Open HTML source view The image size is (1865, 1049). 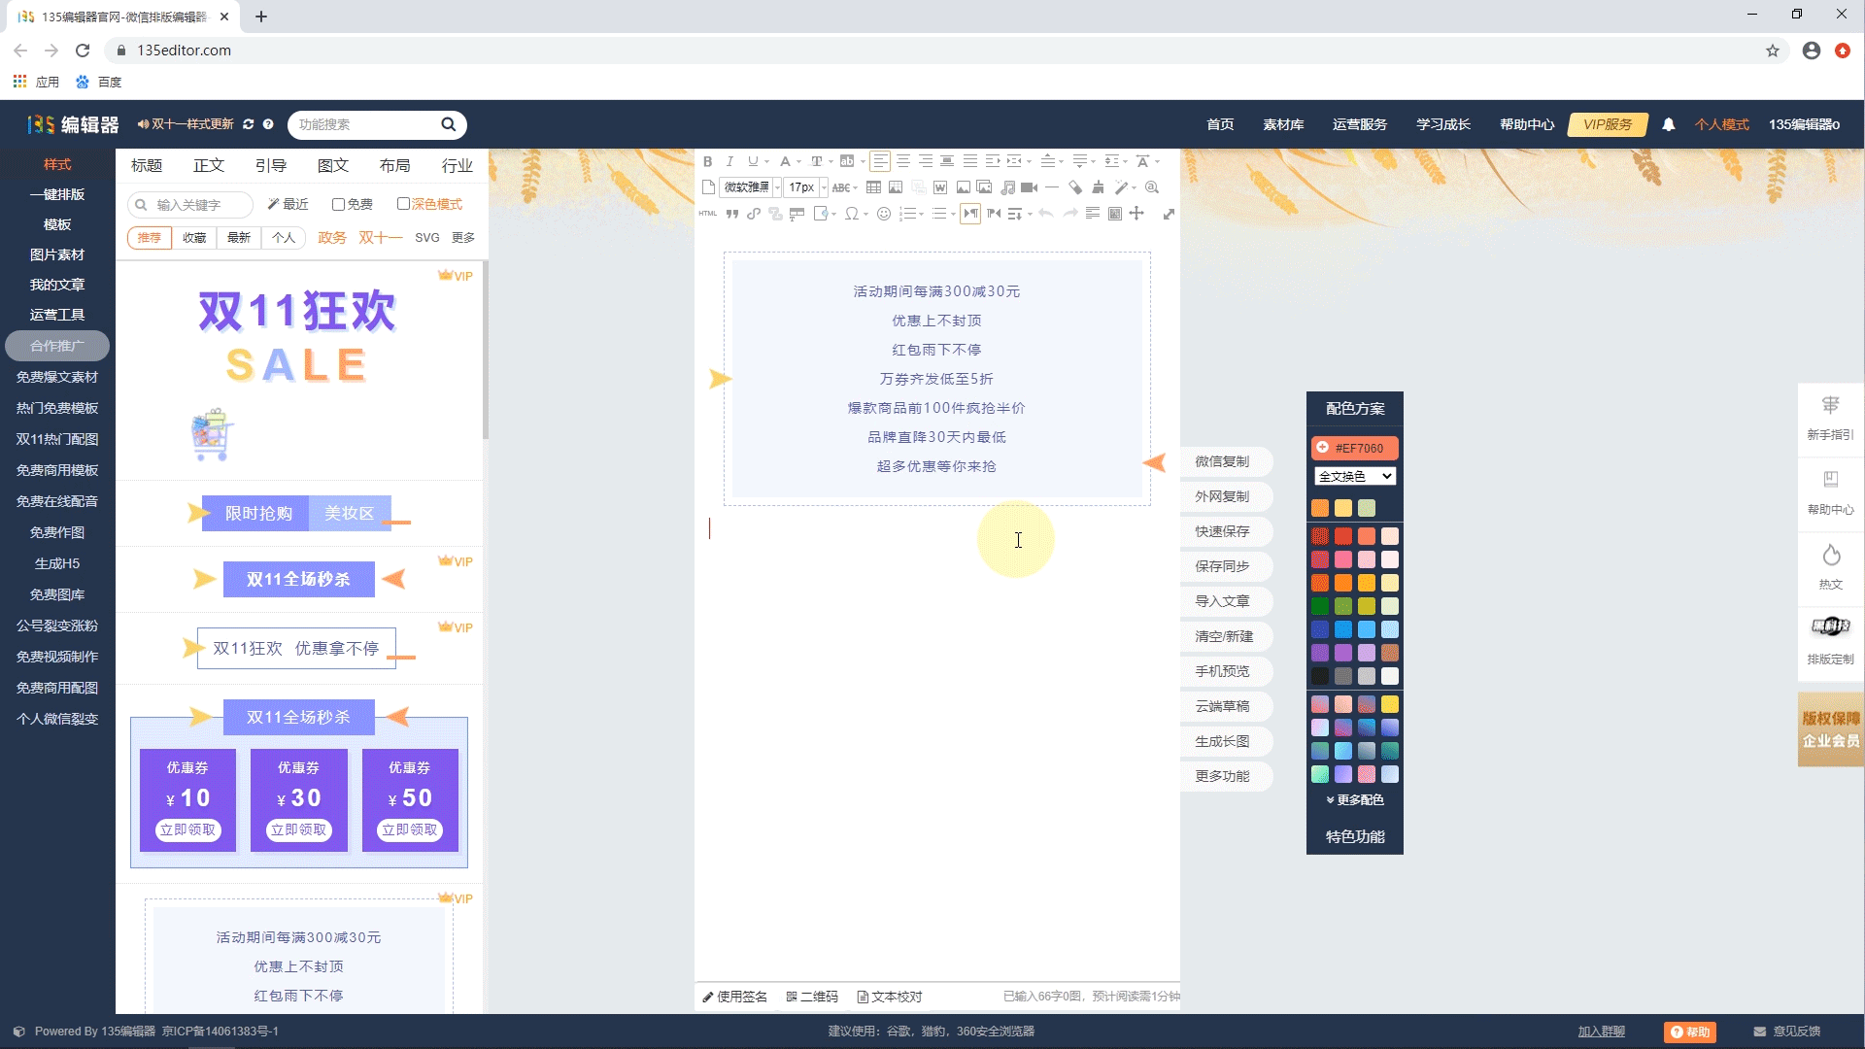(707, 214)
